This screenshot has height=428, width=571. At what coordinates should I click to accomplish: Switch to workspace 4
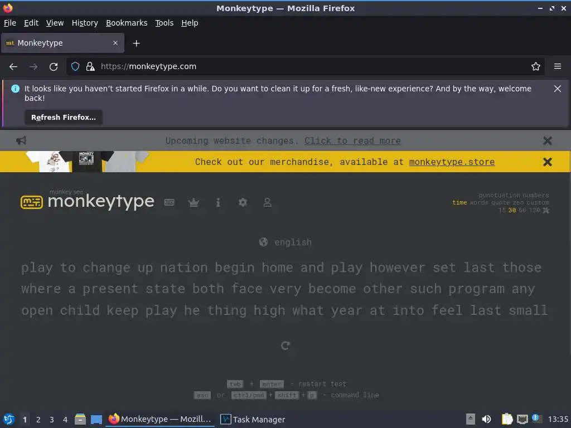pos(65,420)
